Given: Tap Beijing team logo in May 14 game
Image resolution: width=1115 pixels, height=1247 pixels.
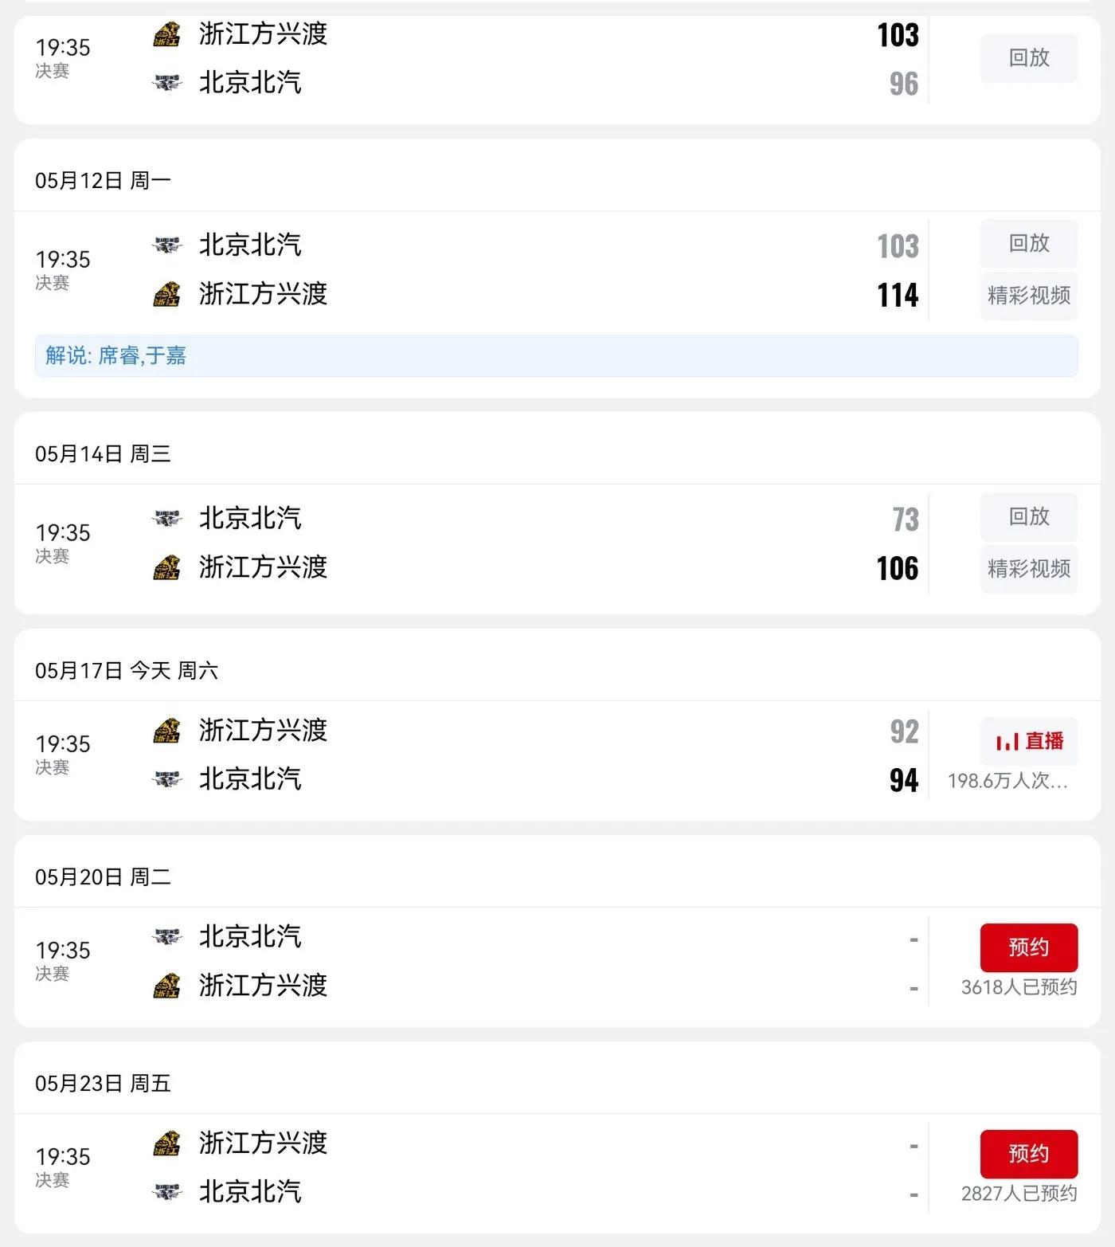Looking at the screenshot, I should click(x=166, y=518).
